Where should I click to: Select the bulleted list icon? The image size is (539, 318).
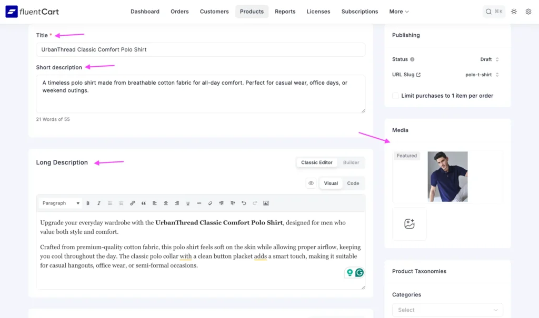click(x=109, y=203)
